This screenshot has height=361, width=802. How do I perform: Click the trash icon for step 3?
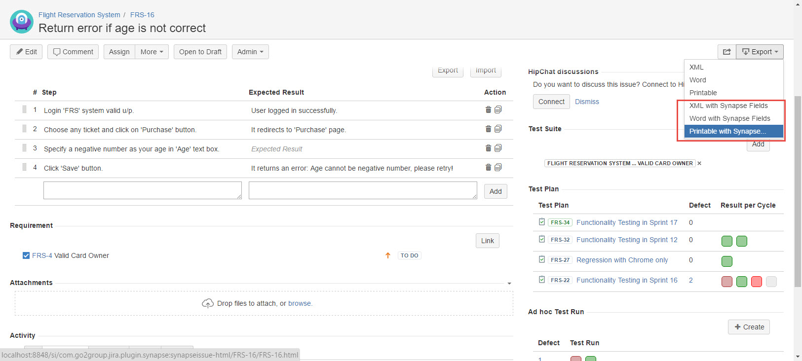tap(488, 148)
